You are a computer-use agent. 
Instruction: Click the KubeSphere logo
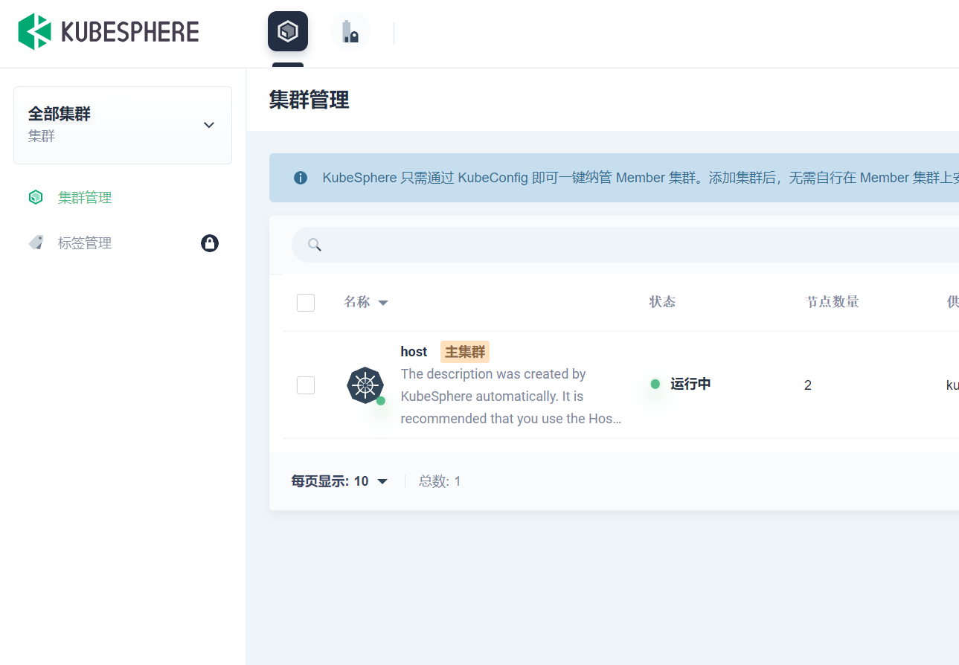(x=109, y=32)
